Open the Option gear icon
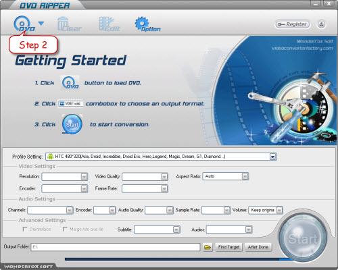Screen dimensions: 338x270 click(147, 24)
